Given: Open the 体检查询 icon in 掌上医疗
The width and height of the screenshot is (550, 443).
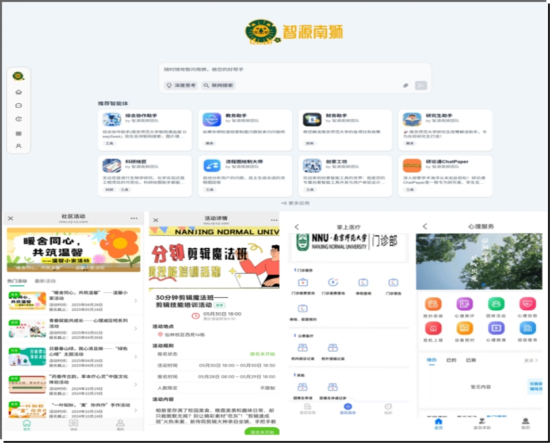Looking at the screenshot, I should (x=362, y=283).
